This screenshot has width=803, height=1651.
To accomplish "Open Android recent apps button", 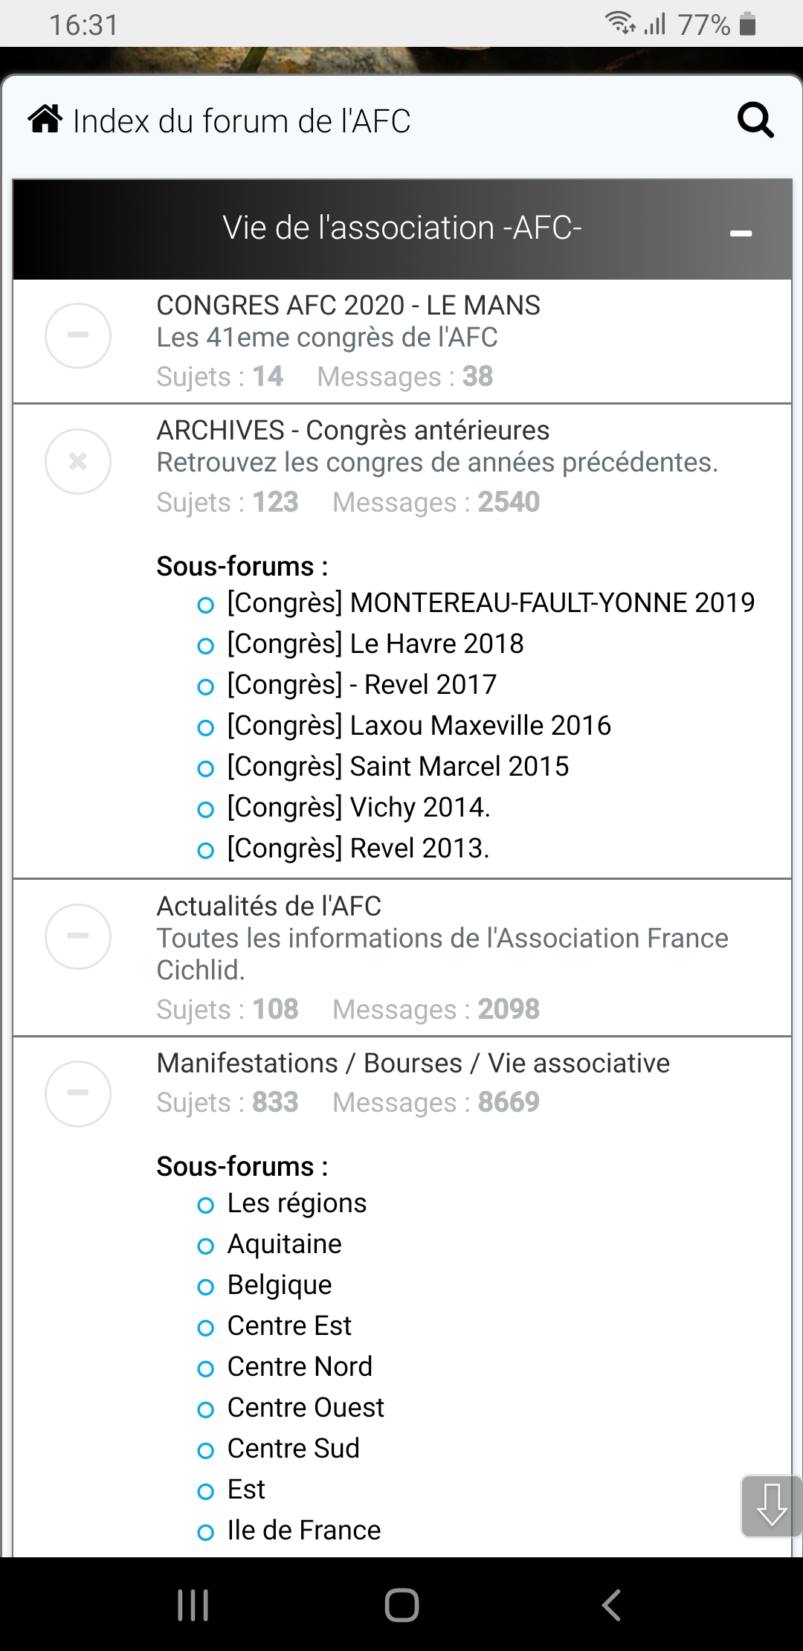I will pos(193,1605).
